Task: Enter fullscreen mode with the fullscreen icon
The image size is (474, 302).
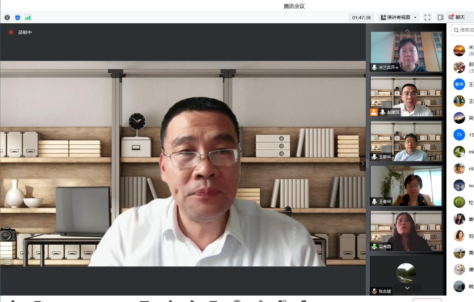Action: point(427,17)
